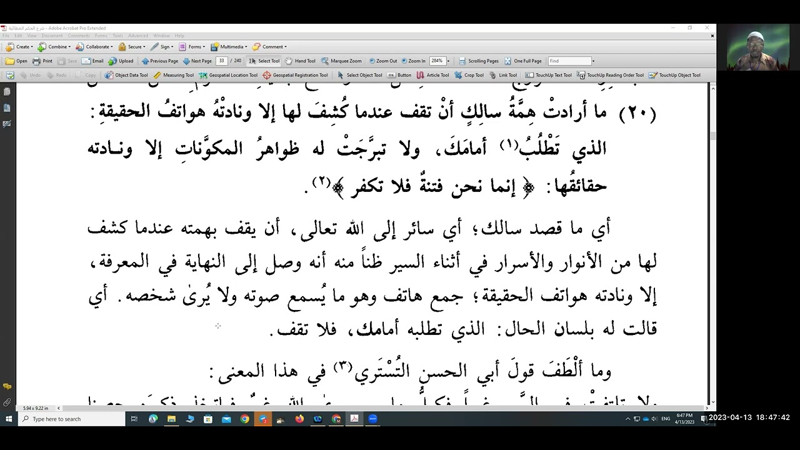Select the Geospatial Location Tool
This screenshot has height=450, width=800.
[x=228, y=75]
